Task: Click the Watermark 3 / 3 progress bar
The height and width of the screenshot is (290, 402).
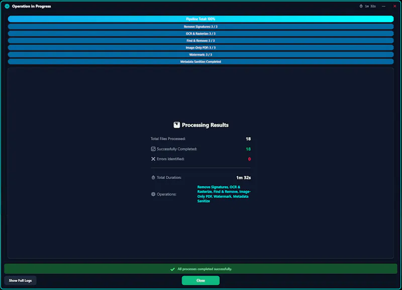Action: (200, 55)
